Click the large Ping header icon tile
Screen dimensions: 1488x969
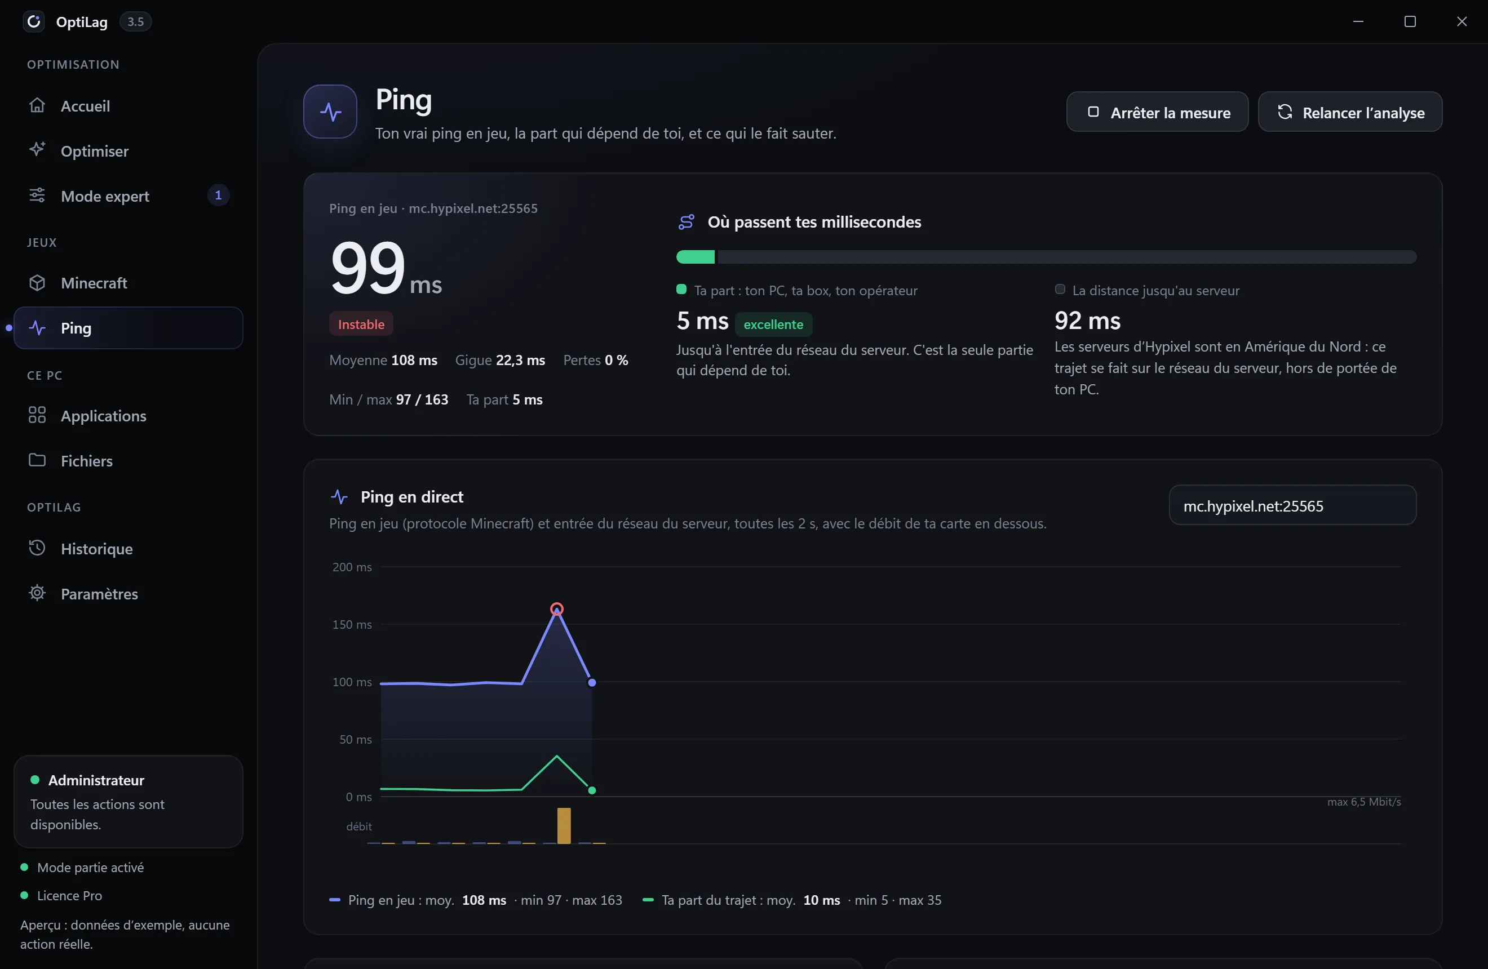[x=330, y=111]
